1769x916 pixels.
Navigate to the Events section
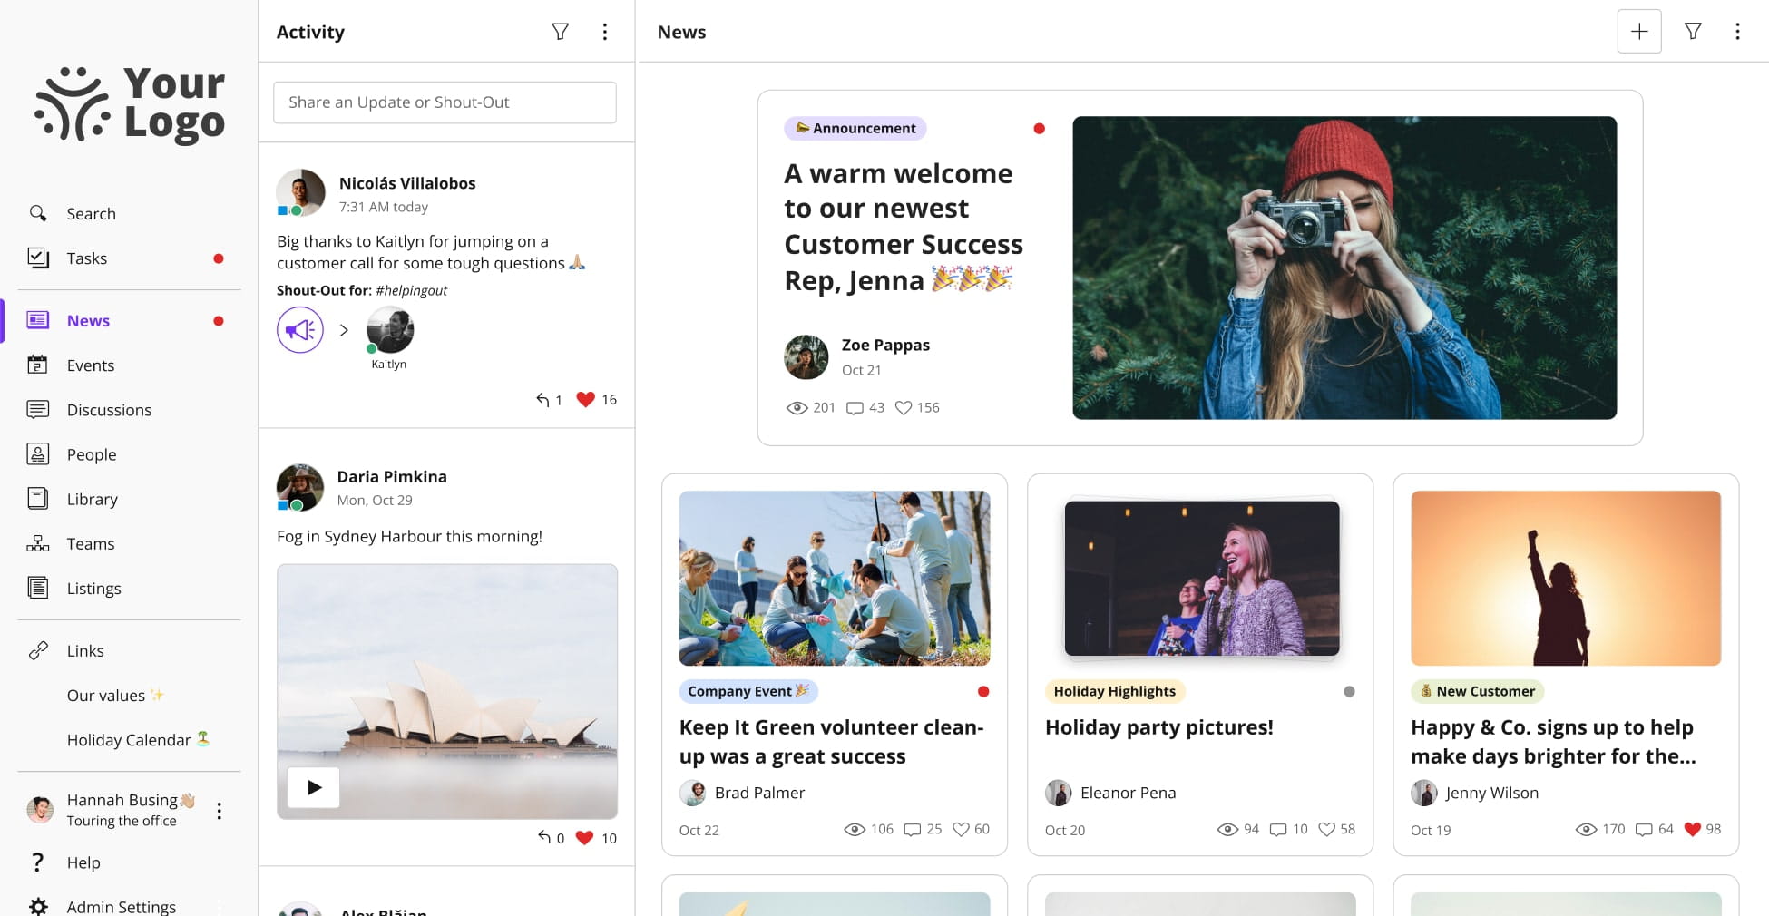point(90,365)
